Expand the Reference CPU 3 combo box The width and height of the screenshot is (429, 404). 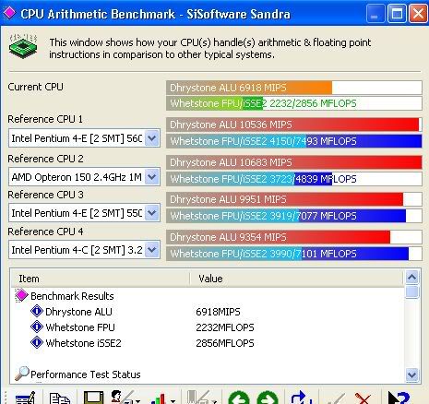tap(152, 213)
